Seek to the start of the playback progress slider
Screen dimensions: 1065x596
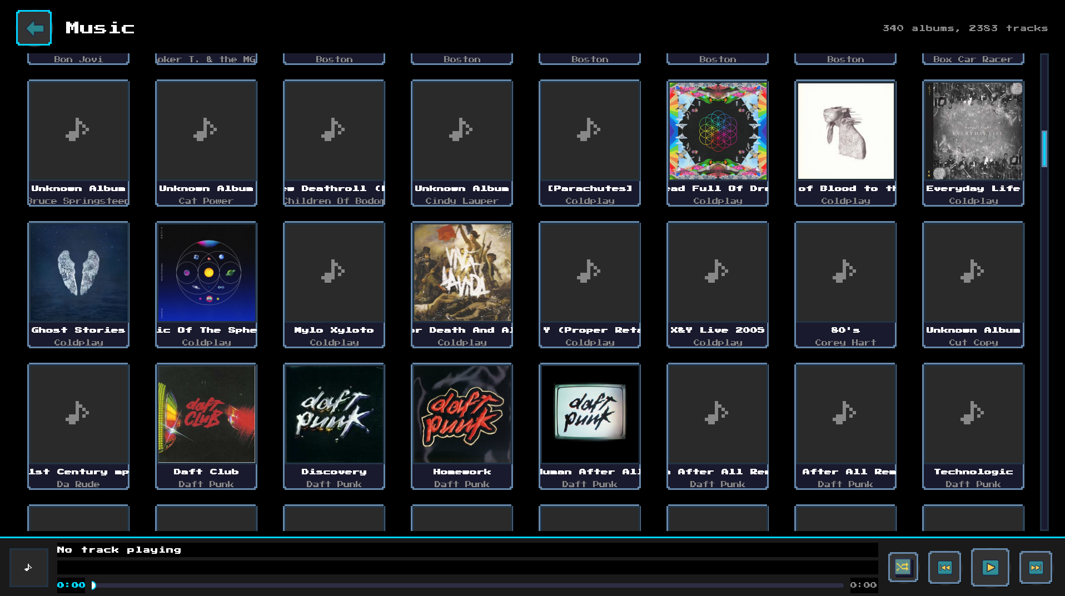click(93, 584)
